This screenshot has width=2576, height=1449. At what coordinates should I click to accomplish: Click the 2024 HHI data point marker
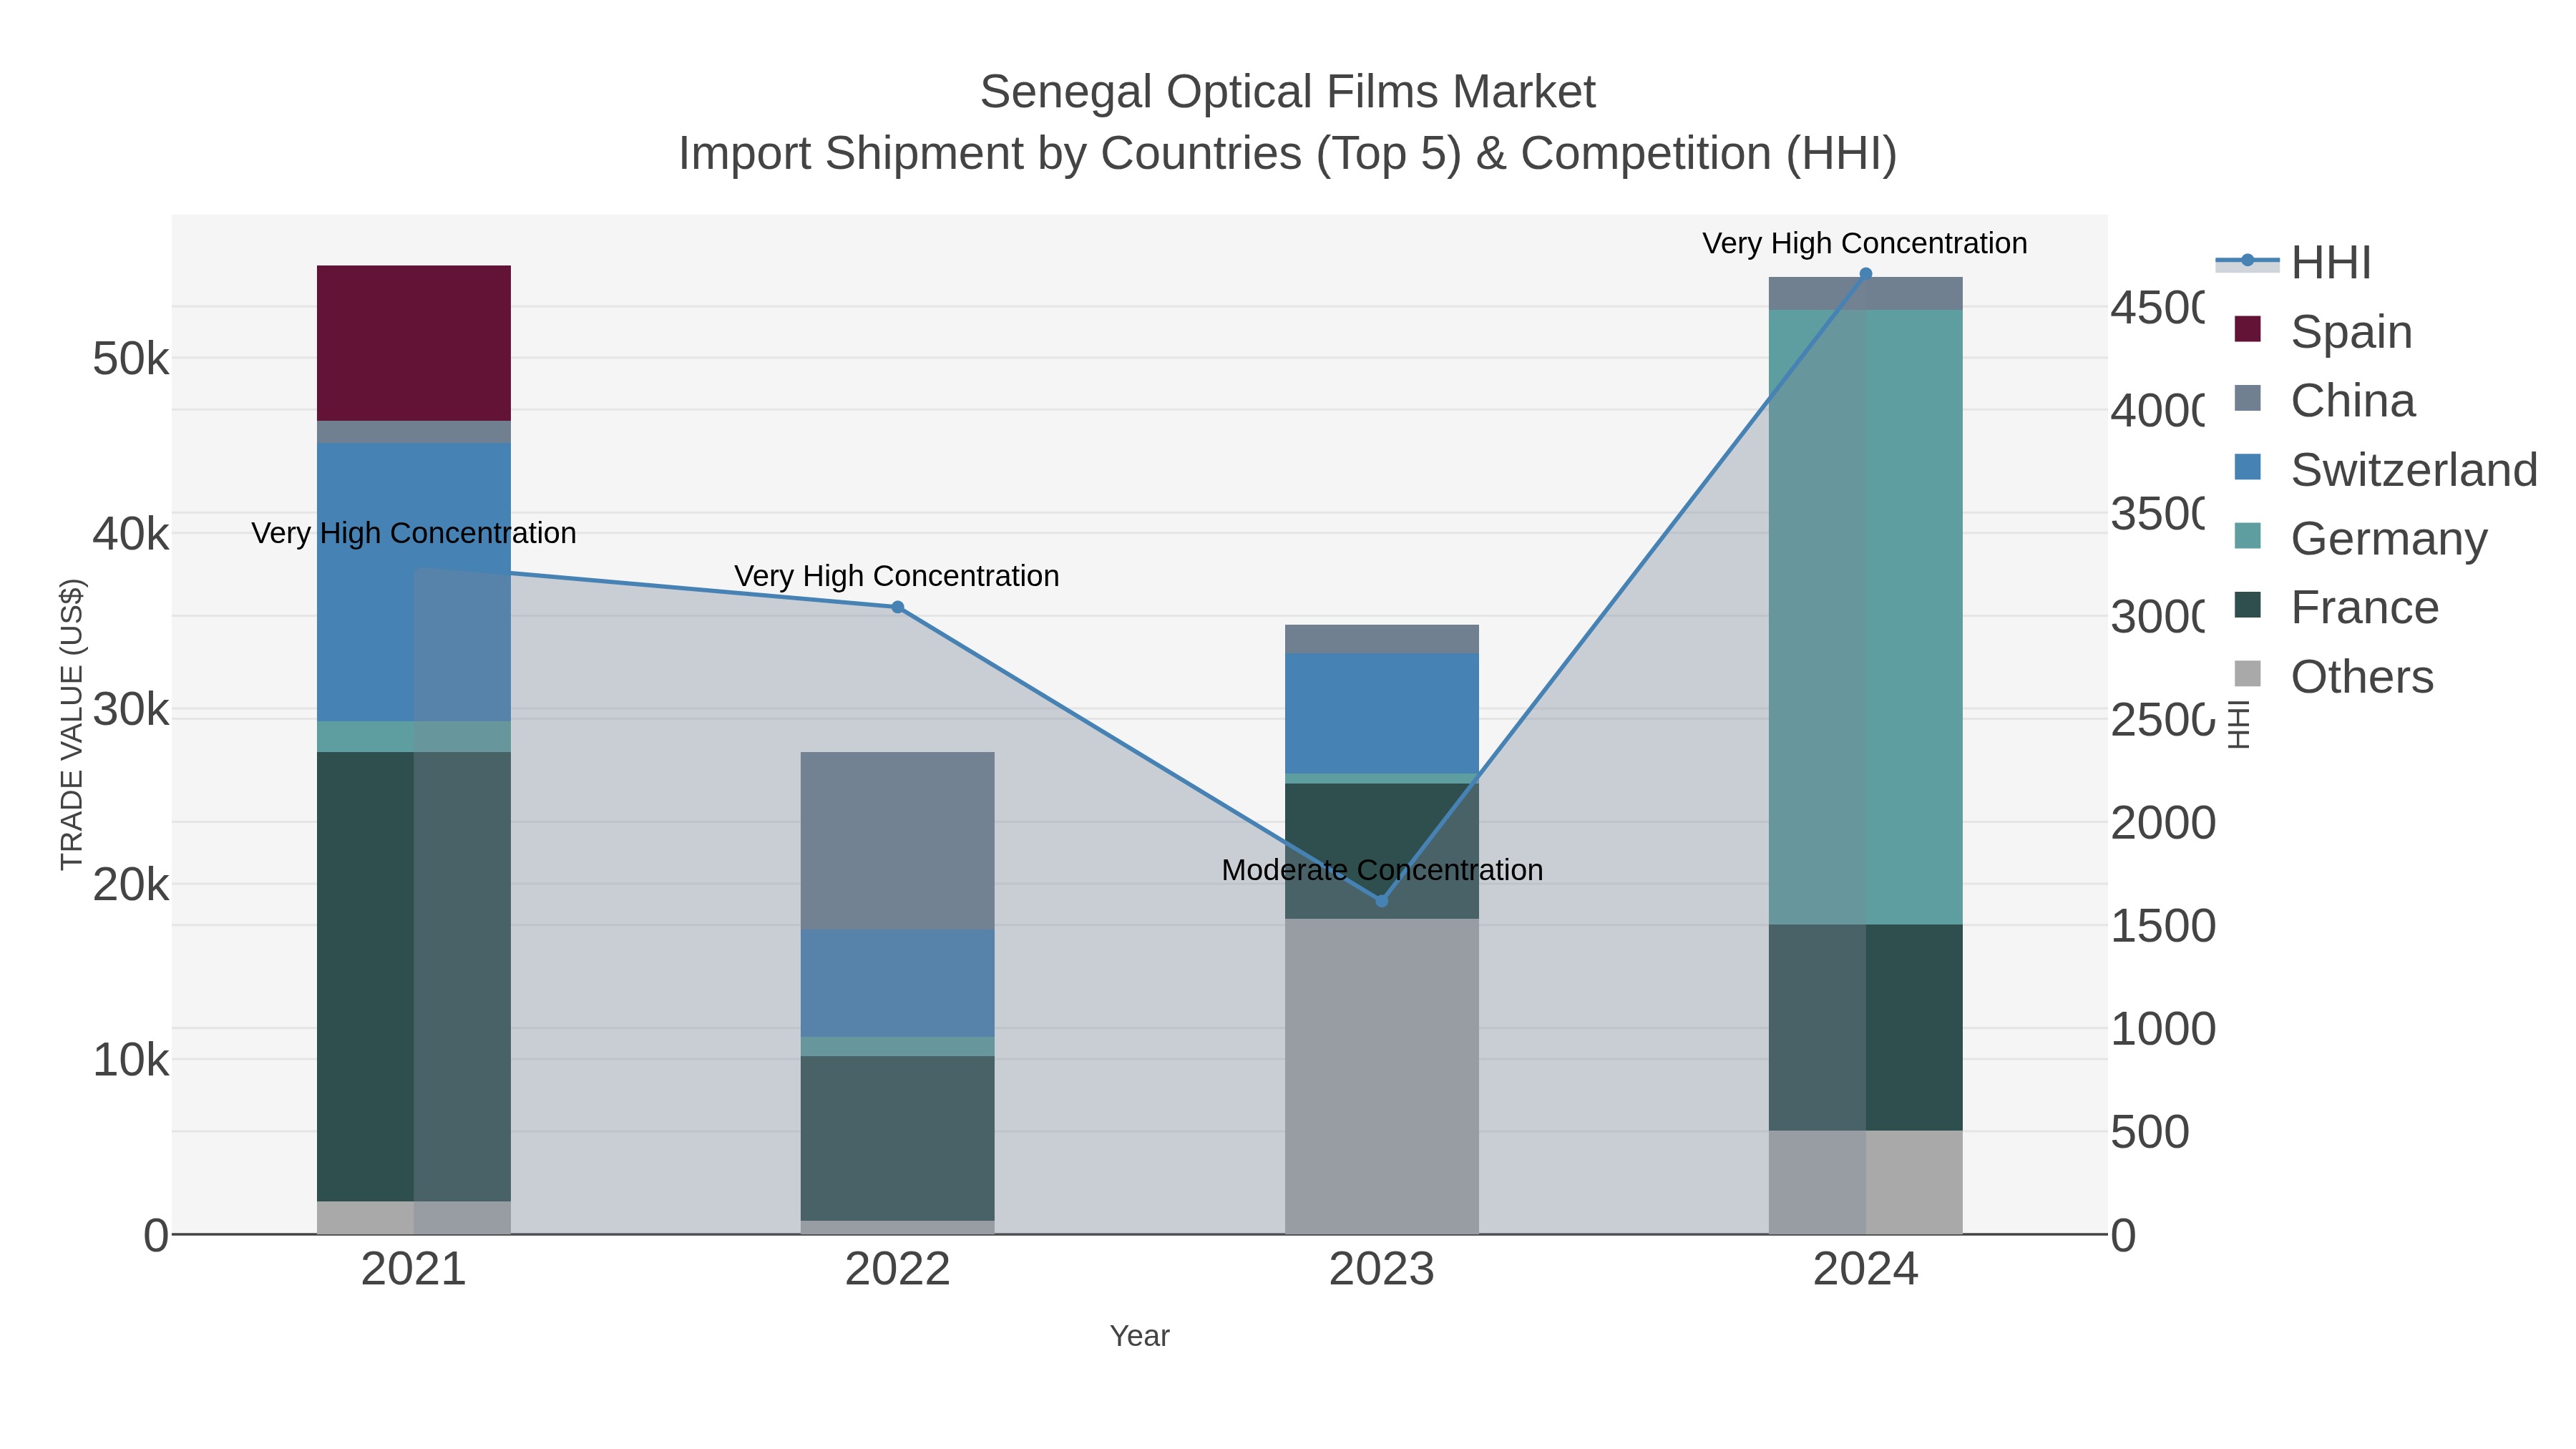pos(1865,274)
